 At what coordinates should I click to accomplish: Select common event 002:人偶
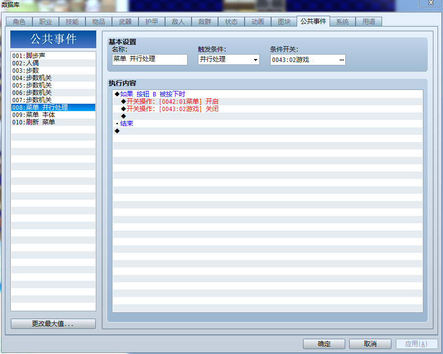tap(53, 63)
